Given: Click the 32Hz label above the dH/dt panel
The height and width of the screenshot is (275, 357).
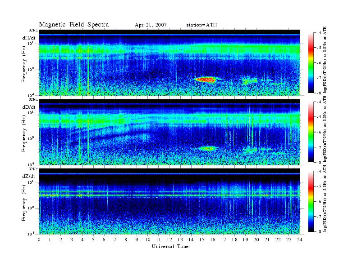Looking at the screenshot, I should point(33,30).
